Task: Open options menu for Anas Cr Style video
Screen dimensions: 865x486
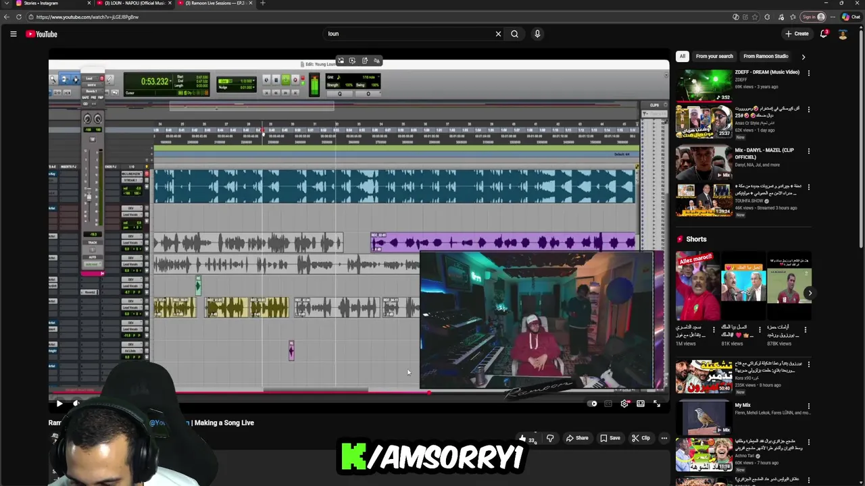Action: [808, 109]
